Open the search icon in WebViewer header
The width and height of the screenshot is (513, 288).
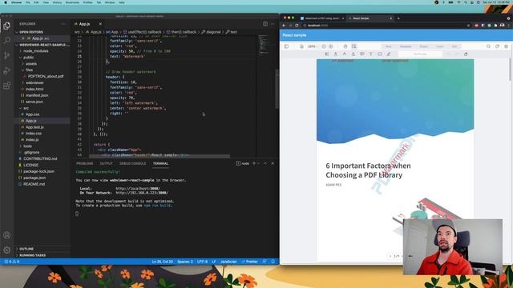click(x=488, y=46)
